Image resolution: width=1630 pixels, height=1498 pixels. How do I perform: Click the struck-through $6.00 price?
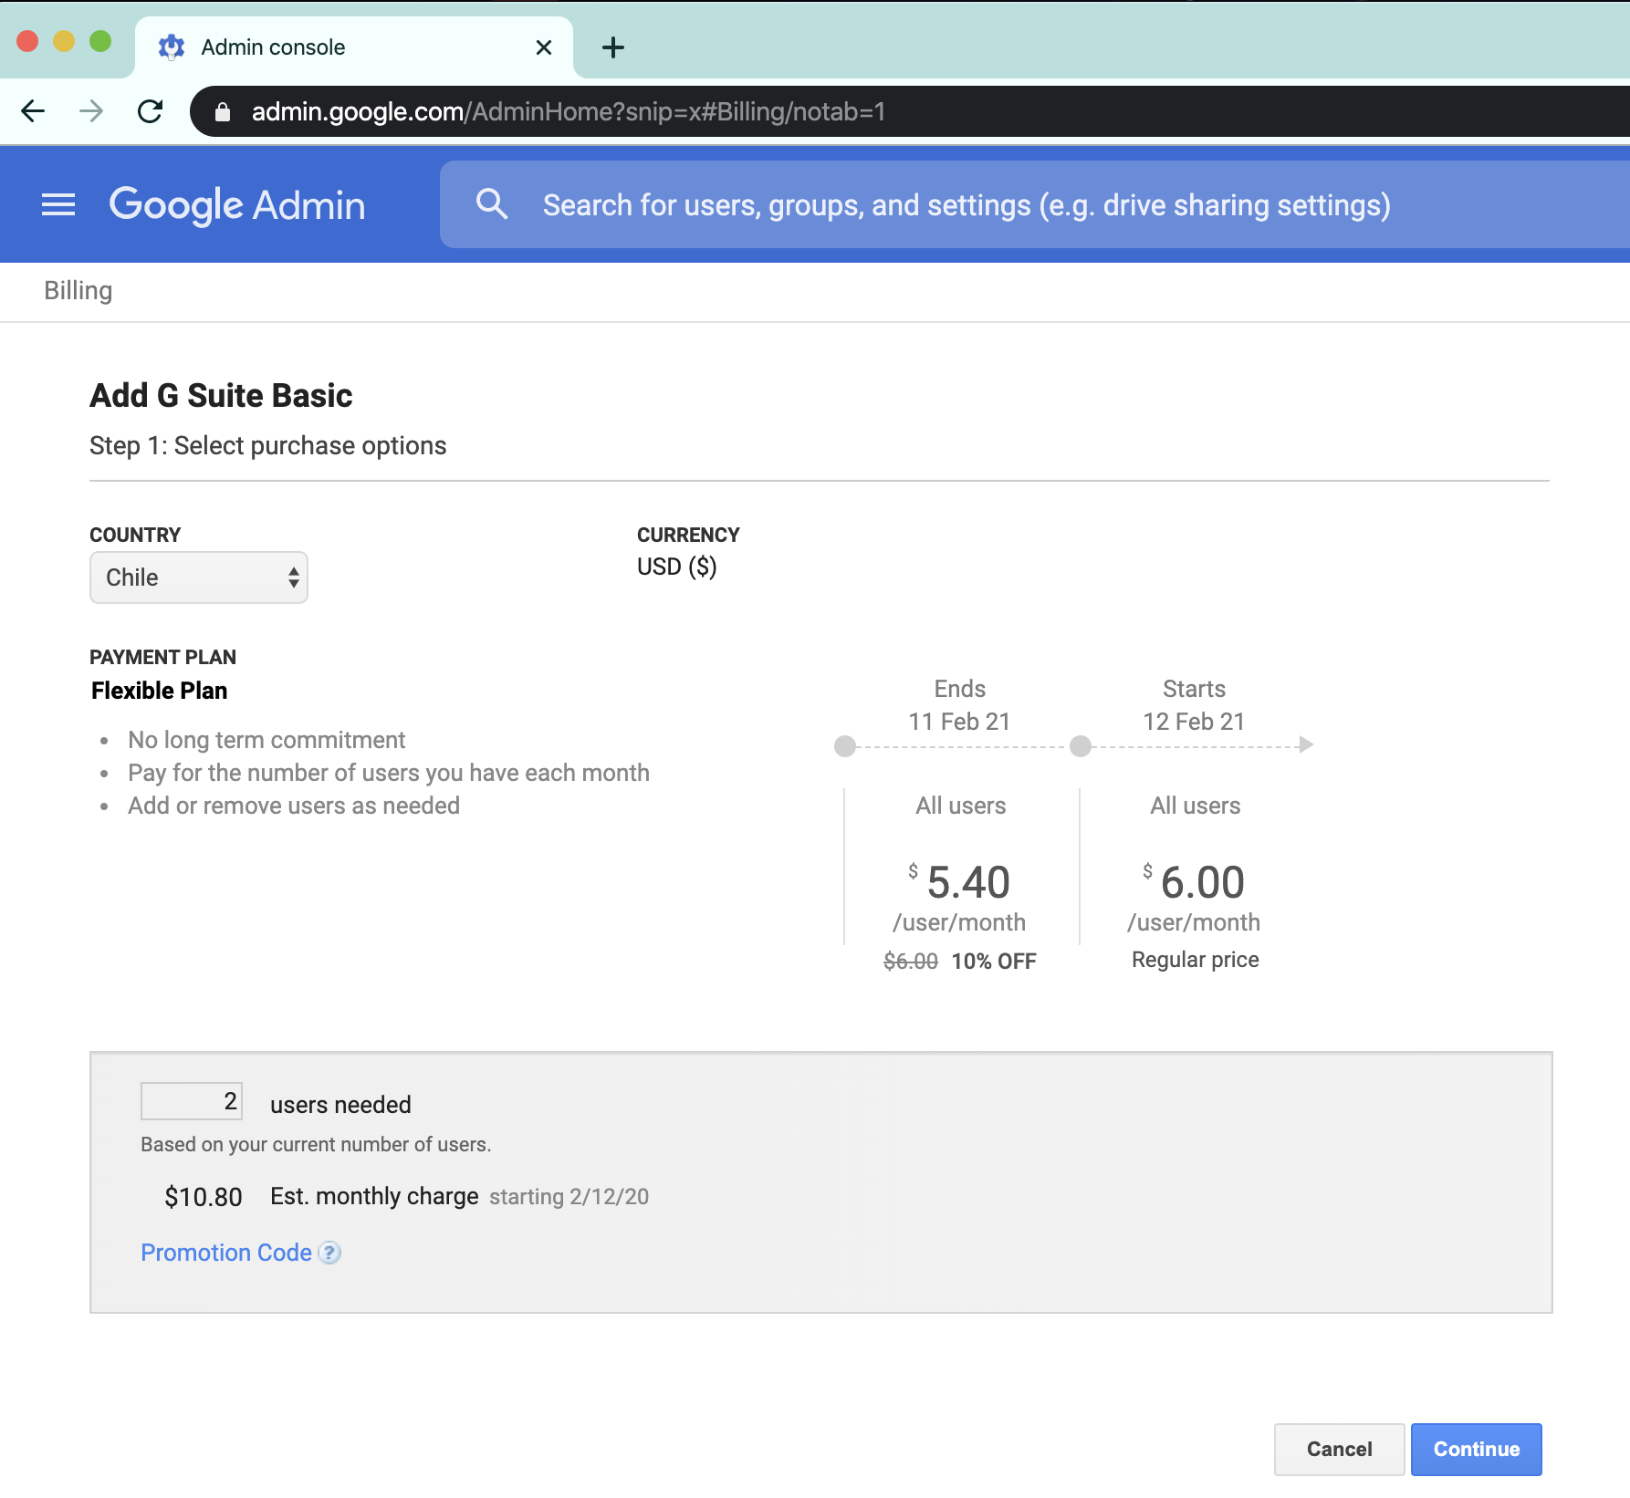click(x=911, y=962)
